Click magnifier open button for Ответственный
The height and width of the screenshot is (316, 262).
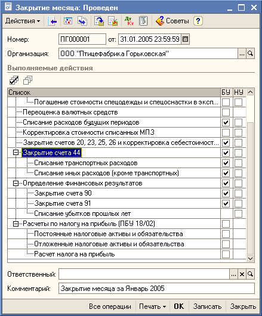click(x=250, y=274)
